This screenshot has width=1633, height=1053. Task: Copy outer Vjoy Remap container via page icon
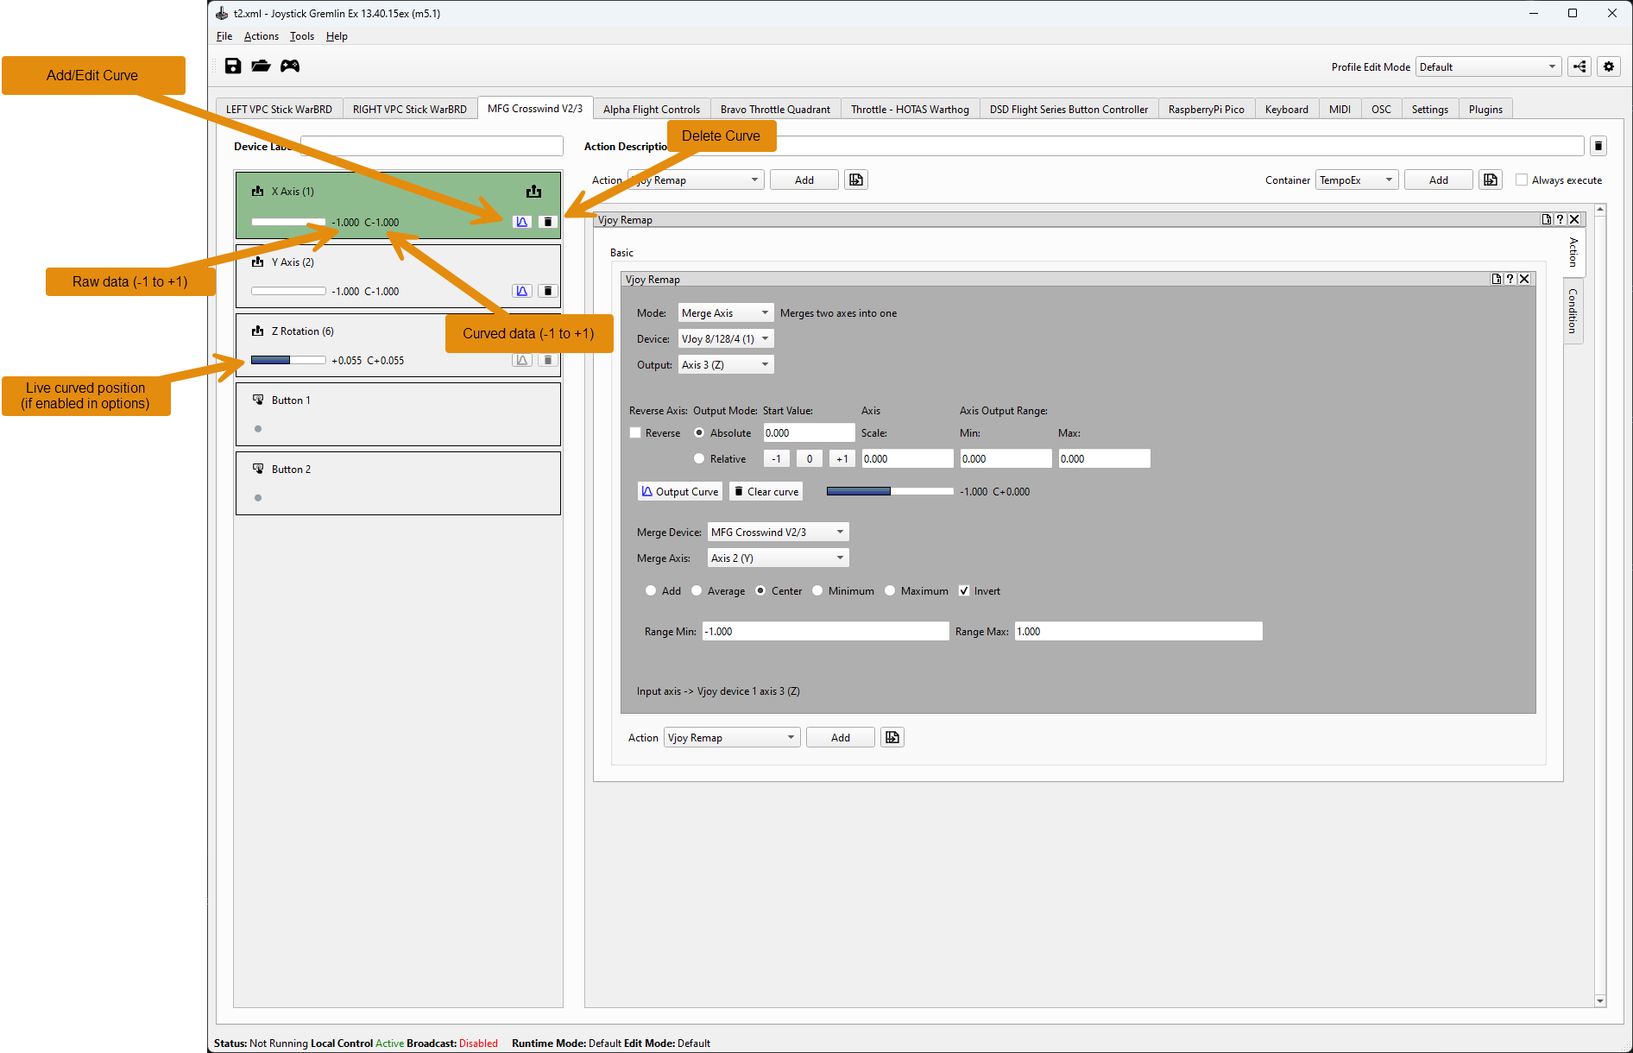pyautogui.click(x=1547, y=219)
